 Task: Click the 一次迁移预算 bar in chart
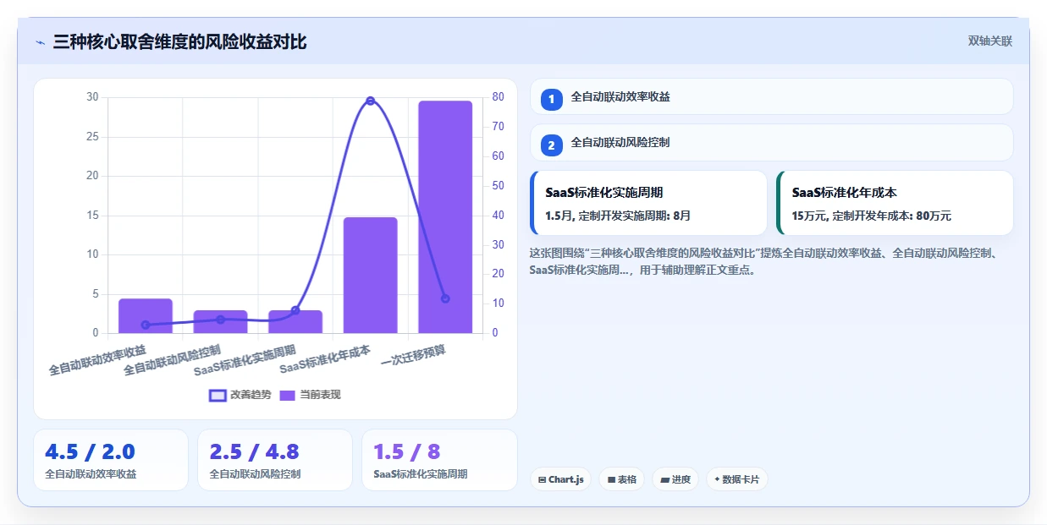click(445, 217)
